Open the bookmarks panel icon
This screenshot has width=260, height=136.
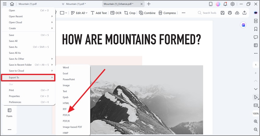[256, 29]
